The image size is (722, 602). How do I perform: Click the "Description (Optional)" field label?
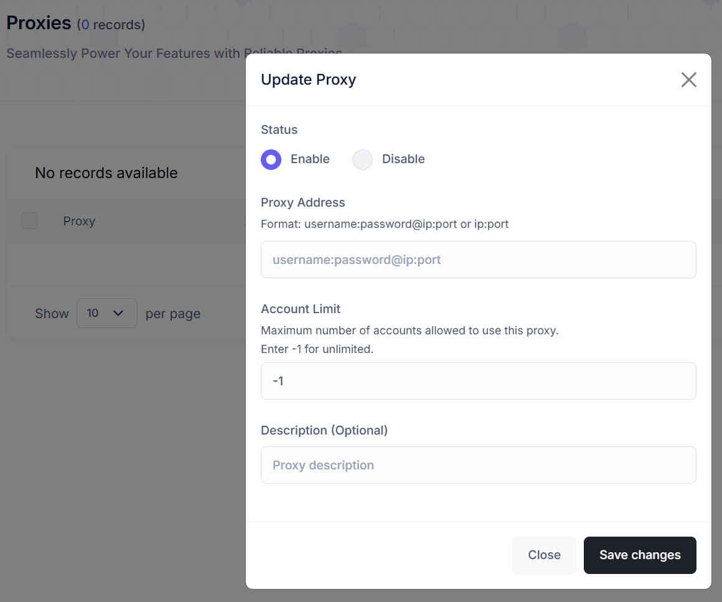pos(324,430)
